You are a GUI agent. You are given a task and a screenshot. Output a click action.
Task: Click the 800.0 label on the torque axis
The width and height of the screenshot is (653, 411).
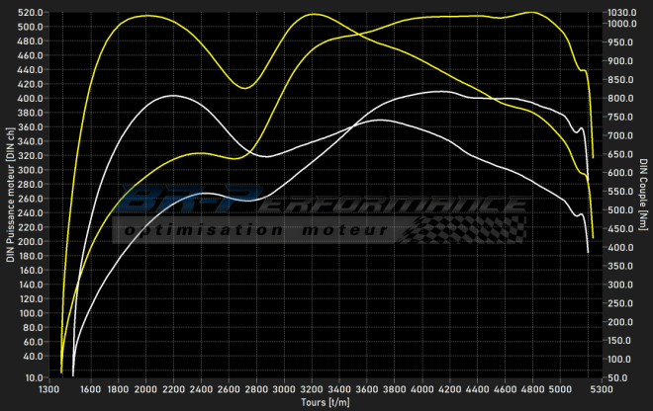point(623,99)
